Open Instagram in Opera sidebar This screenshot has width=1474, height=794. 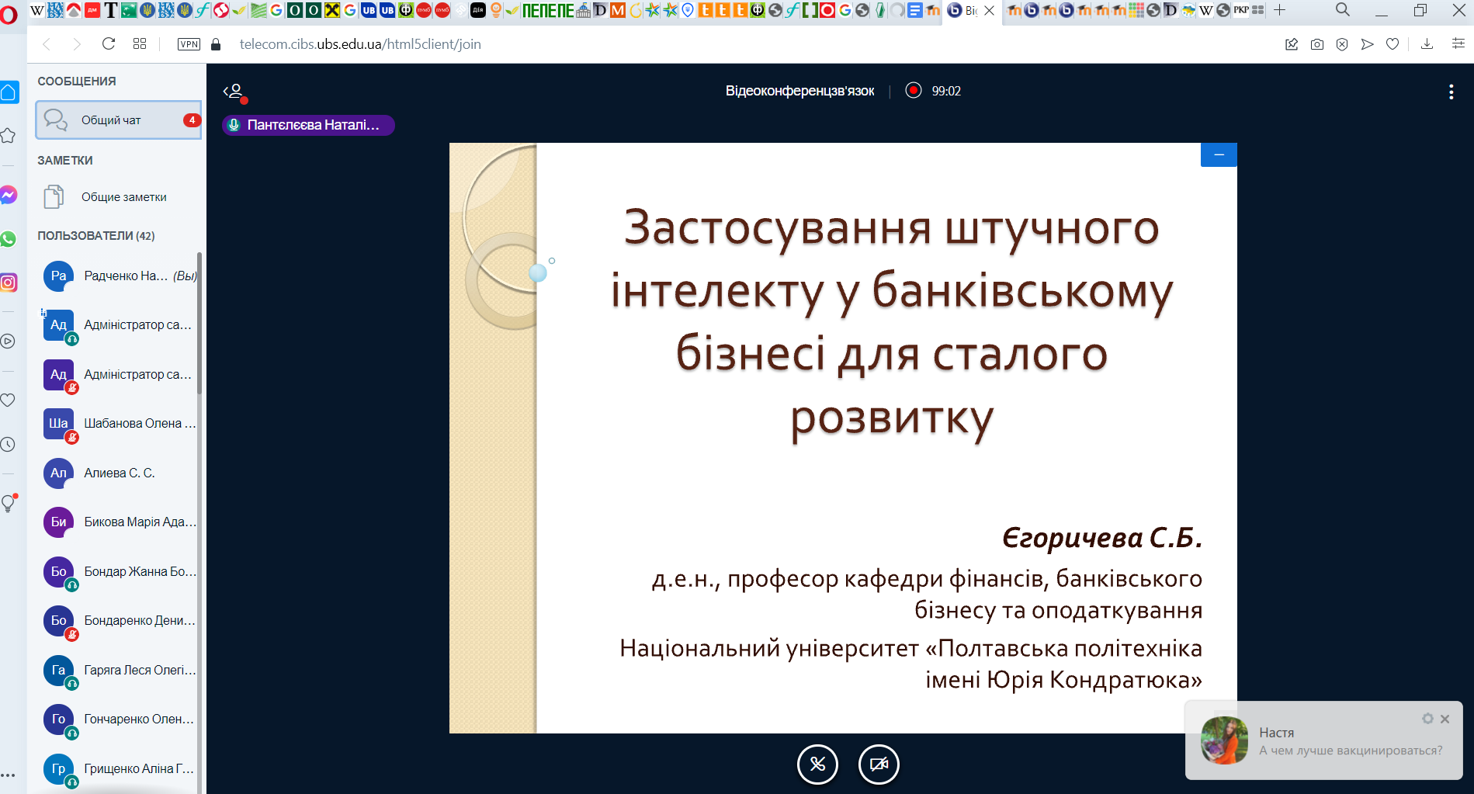(x=9, y=283)
